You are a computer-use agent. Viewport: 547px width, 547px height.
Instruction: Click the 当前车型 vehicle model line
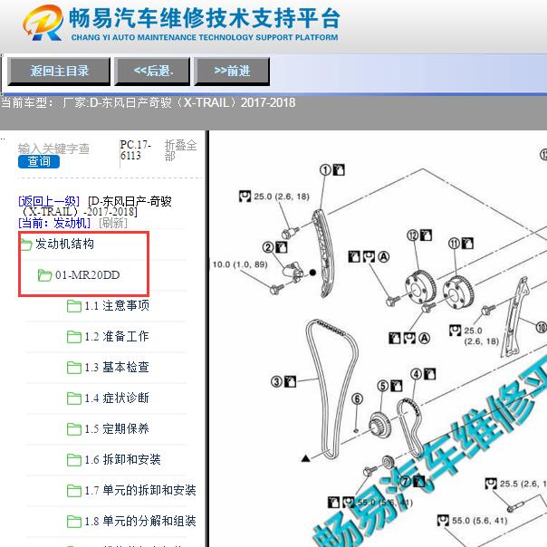(x=148, y=103)
